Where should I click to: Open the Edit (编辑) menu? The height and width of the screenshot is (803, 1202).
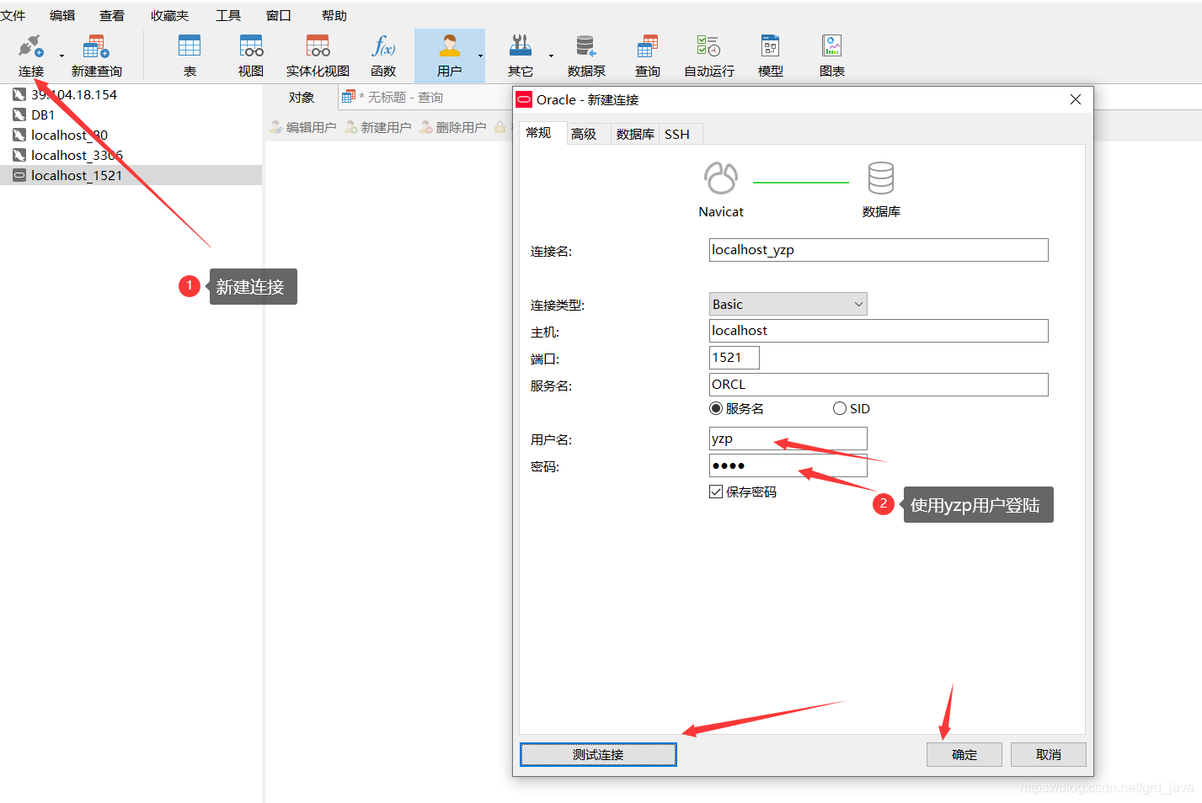pos(62,15)
